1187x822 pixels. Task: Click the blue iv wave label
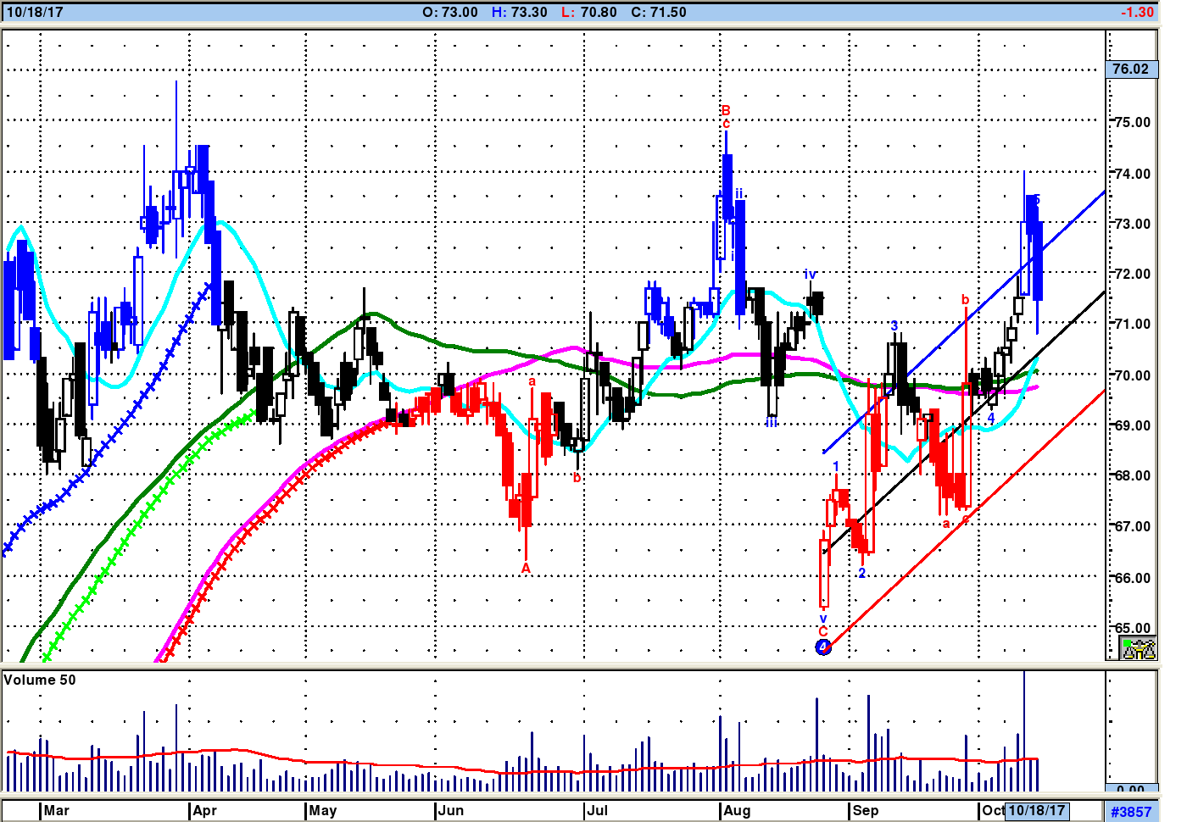(x=809, y=275)
